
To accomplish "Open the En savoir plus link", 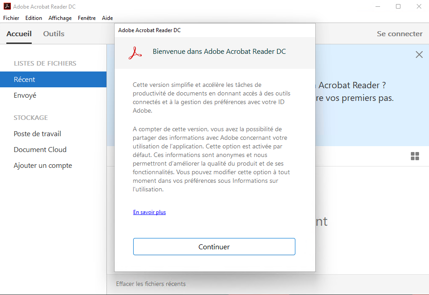I will [x=149, y=212].
